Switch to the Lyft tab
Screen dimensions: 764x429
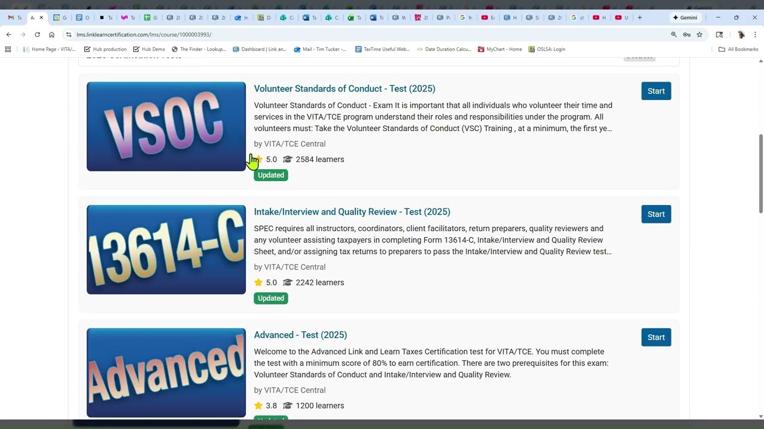[x=128, y=18]
